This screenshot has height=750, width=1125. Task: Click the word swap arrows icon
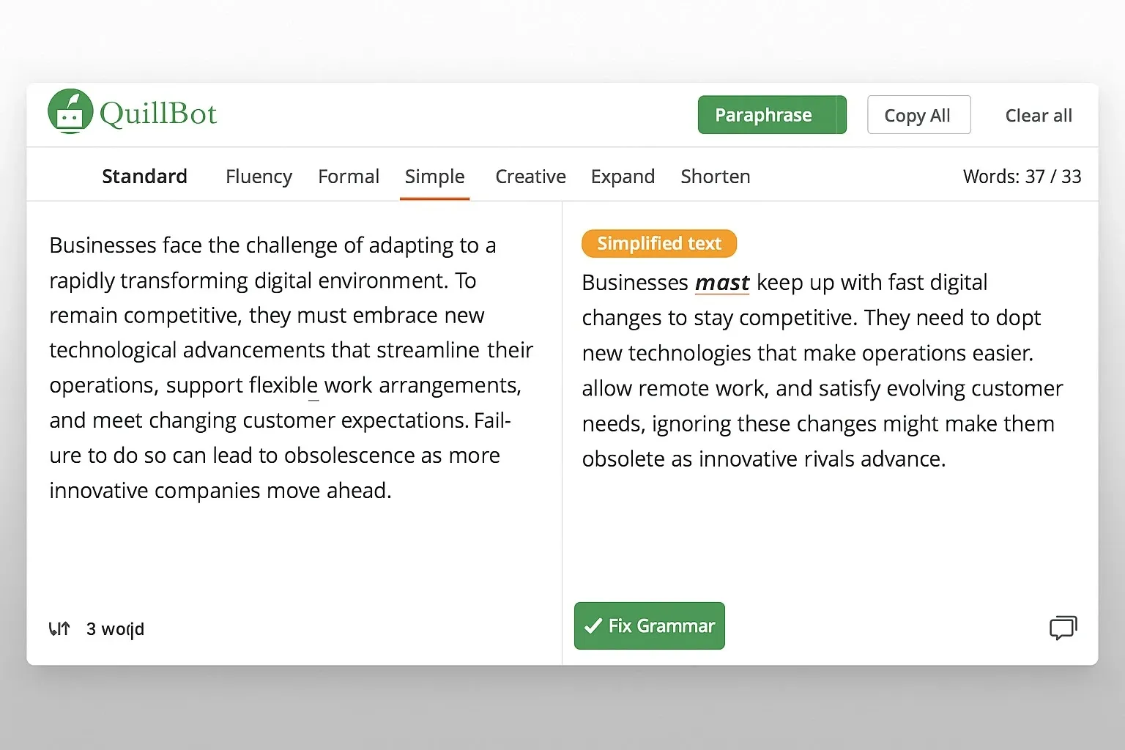pyautogui.click(x=59, y=628)
